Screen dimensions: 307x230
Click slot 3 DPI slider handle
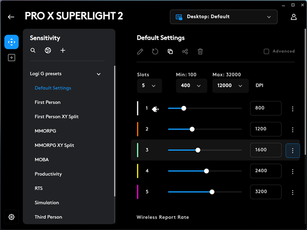click(x=198, y=150)
